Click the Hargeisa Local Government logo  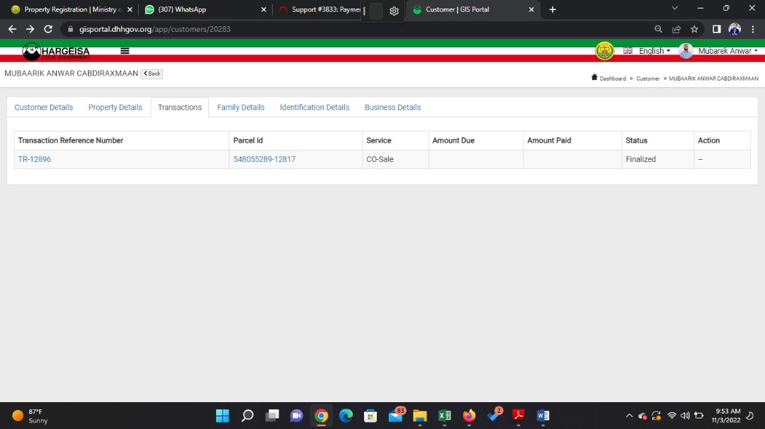tap(56, 51)
